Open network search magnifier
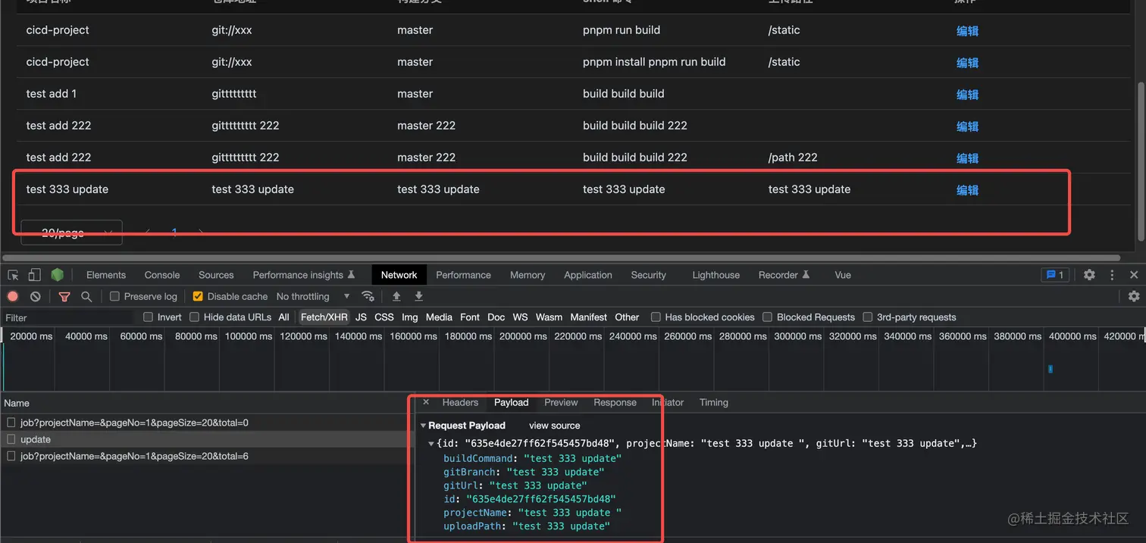This screenshot has width=1146, height=543. click(x=86, y=296)
